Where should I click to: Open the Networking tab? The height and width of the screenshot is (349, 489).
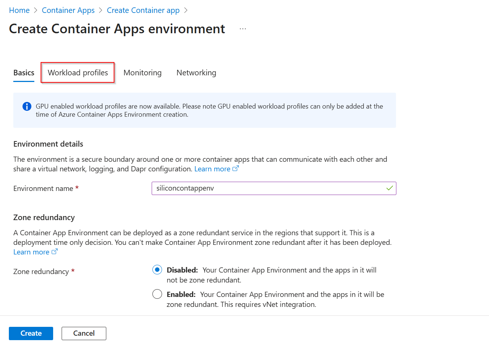[196, 72]
